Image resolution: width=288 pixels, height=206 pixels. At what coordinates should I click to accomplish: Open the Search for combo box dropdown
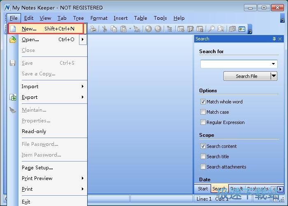pos(273,64)
